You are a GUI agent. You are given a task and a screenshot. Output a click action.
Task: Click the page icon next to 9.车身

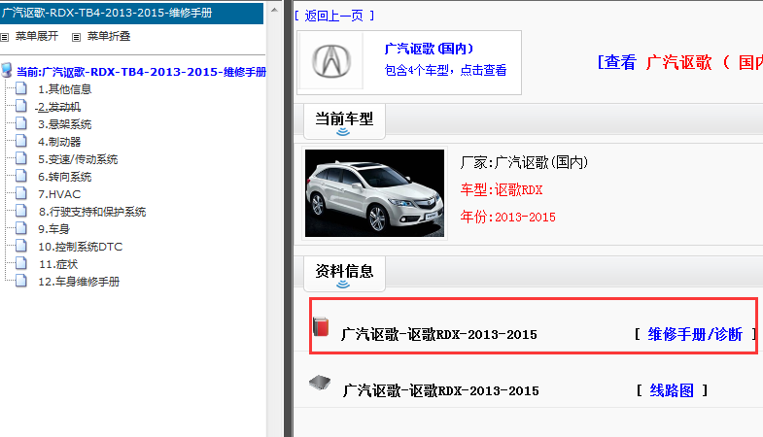[x=21, y=228]
